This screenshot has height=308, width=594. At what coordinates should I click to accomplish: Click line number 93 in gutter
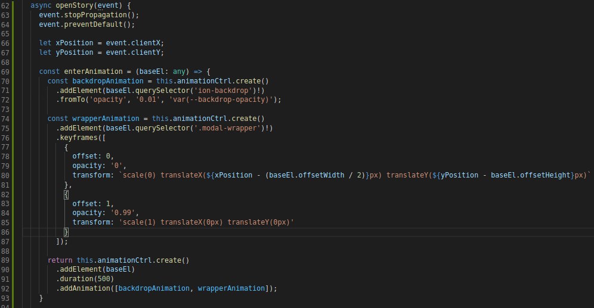5,298
